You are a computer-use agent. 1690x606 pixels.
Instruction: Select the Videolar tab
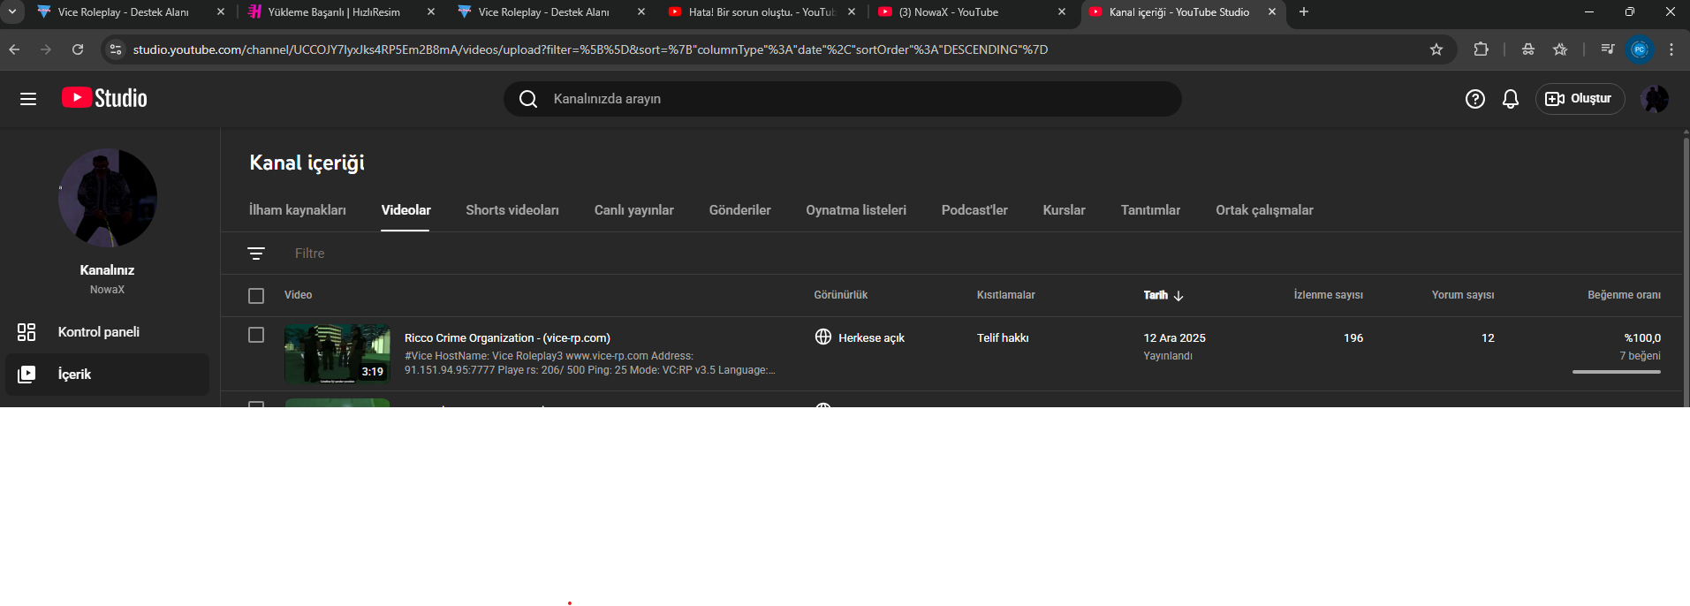(405, 210)
